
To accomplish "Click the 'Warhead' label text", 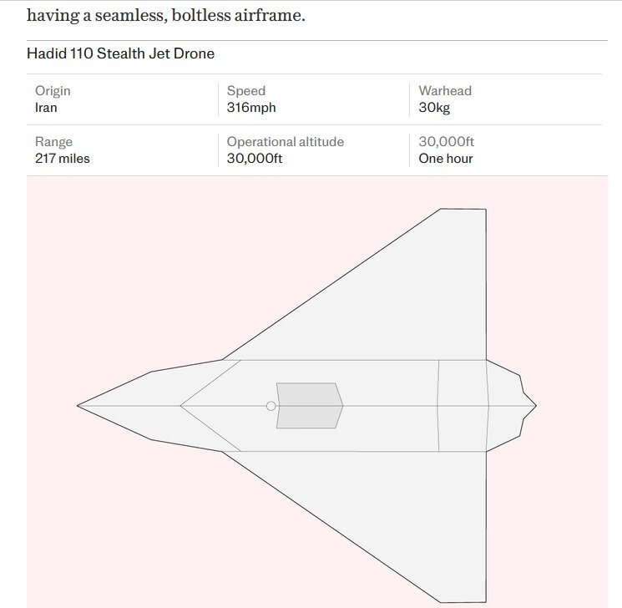I will pyautogui.click(x=445, y=90).
